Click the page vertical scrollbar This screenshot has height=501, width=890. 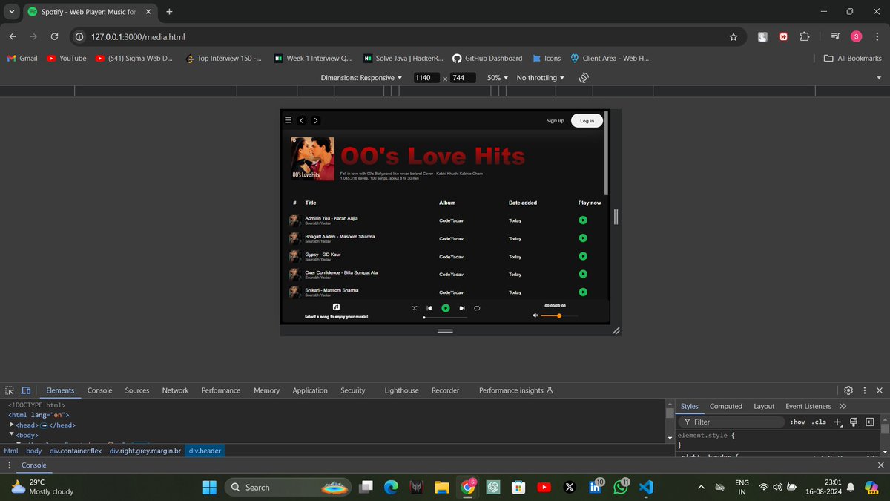coord(607,154)
